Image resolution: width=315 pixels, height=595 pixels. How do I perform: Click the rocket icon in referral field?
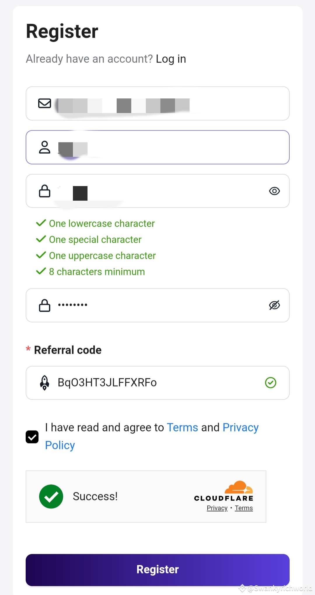pos(45,383)
